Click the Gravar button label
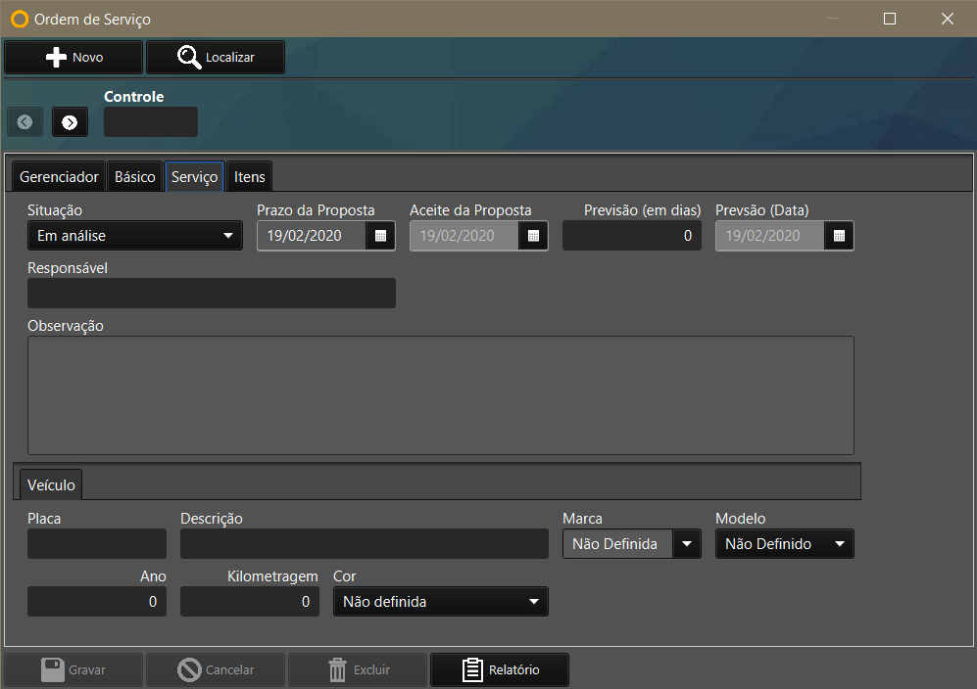 pos(86,669)
